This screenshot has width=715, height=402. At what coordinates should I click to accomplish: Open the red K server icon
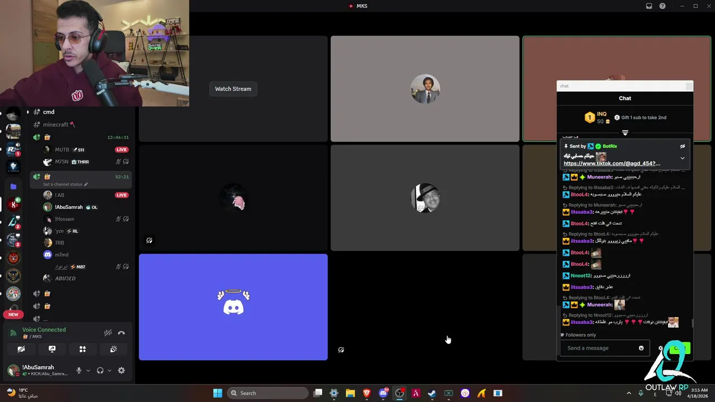coord(13,204)
